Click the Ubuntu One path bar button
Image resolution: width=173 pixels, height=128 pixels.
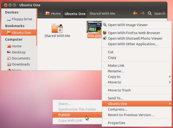(75, 14)
